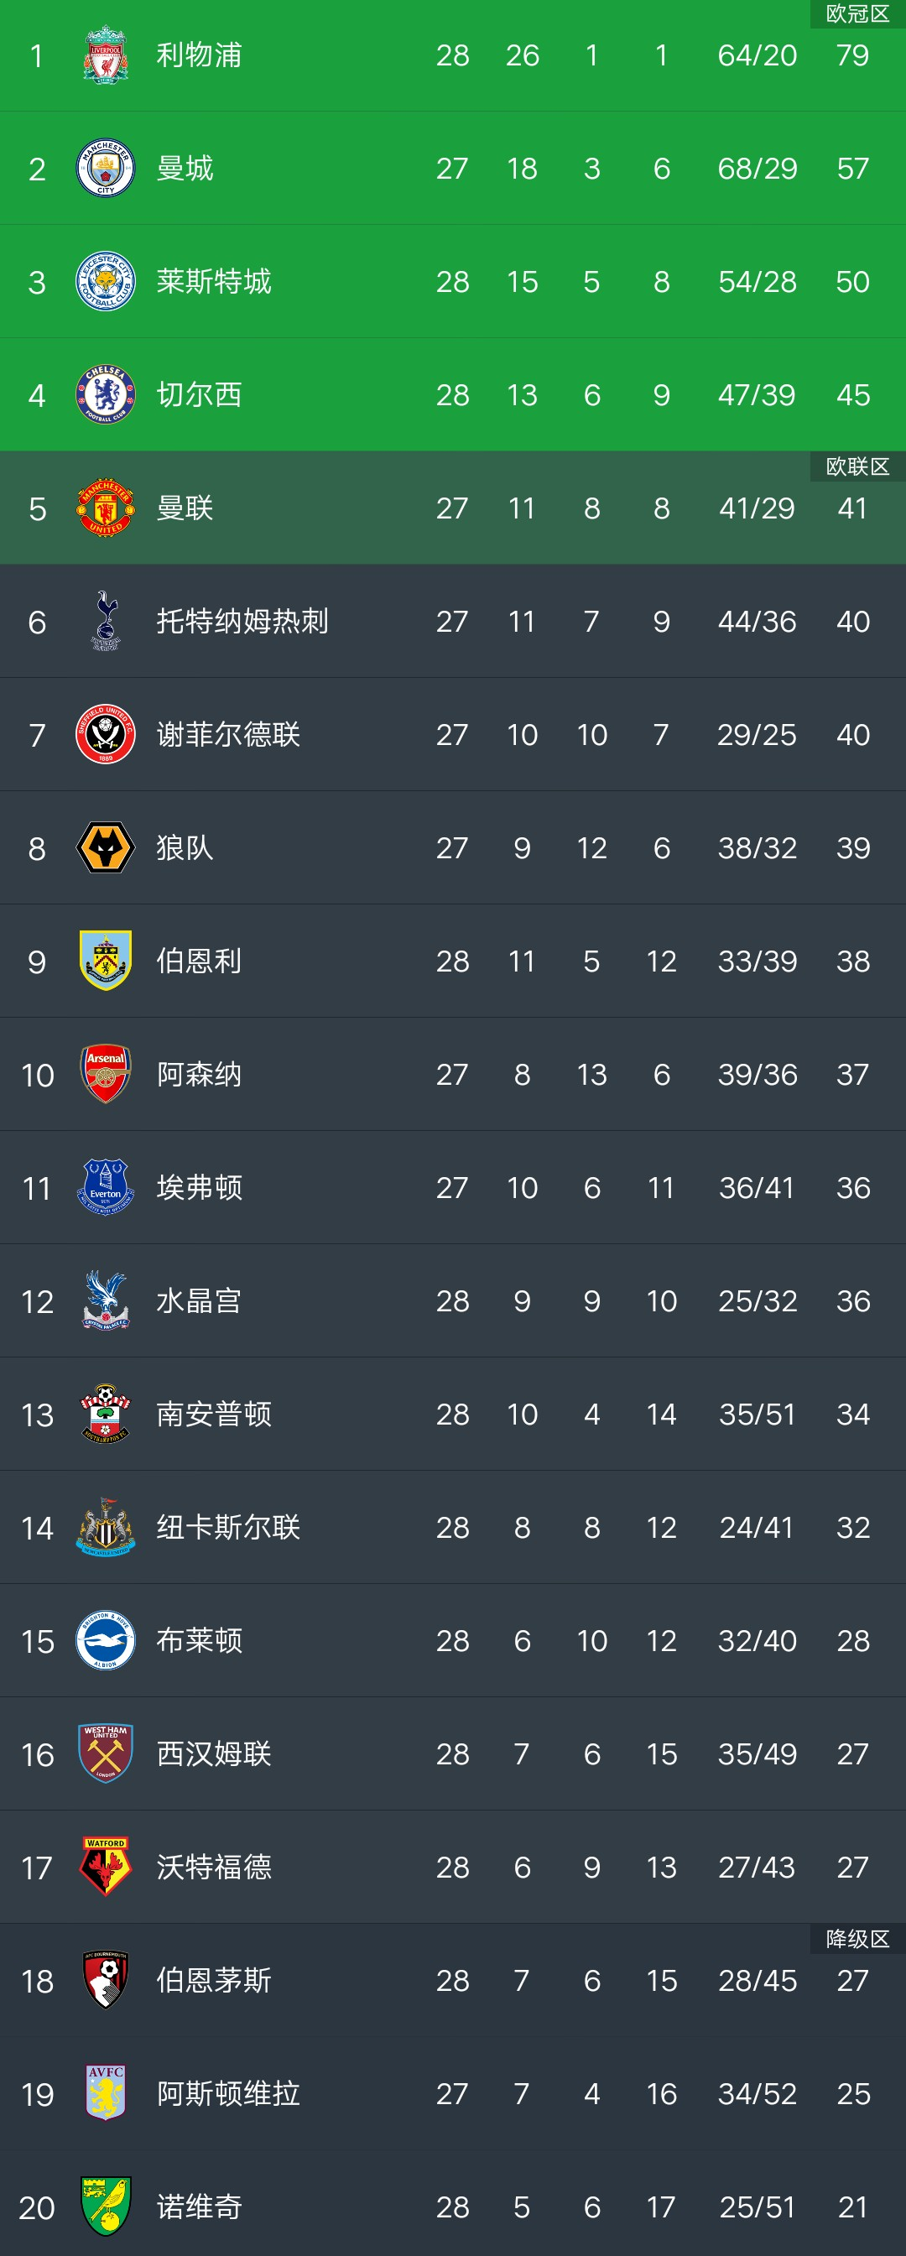Tap the Manchester United crest
The width and height of the screenshot is (906, 2256).
(106, 508)
